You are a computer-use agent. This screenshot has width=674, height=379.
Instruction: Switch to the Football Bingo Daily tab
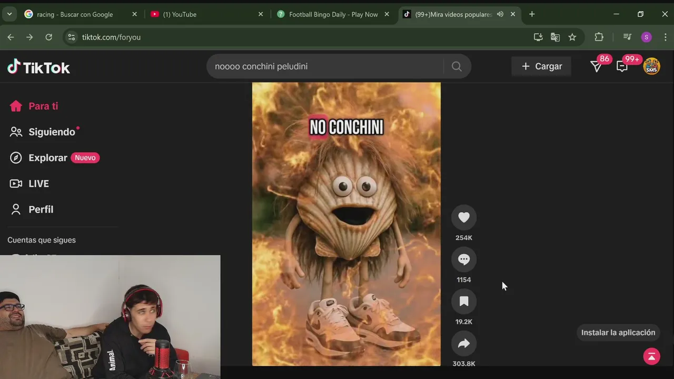[333, 14]
